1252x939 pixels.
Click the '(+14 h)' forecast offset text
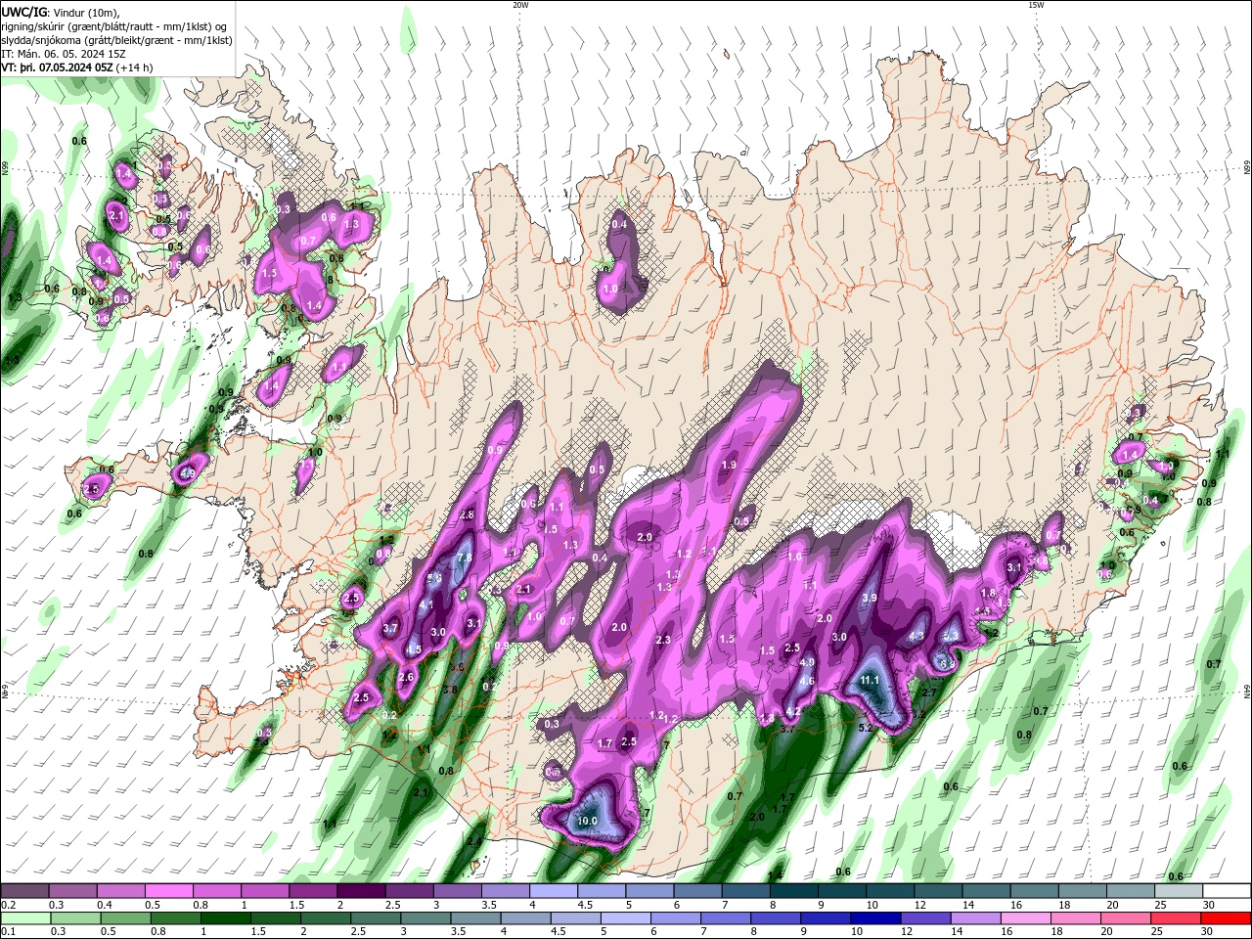[135, 67]
